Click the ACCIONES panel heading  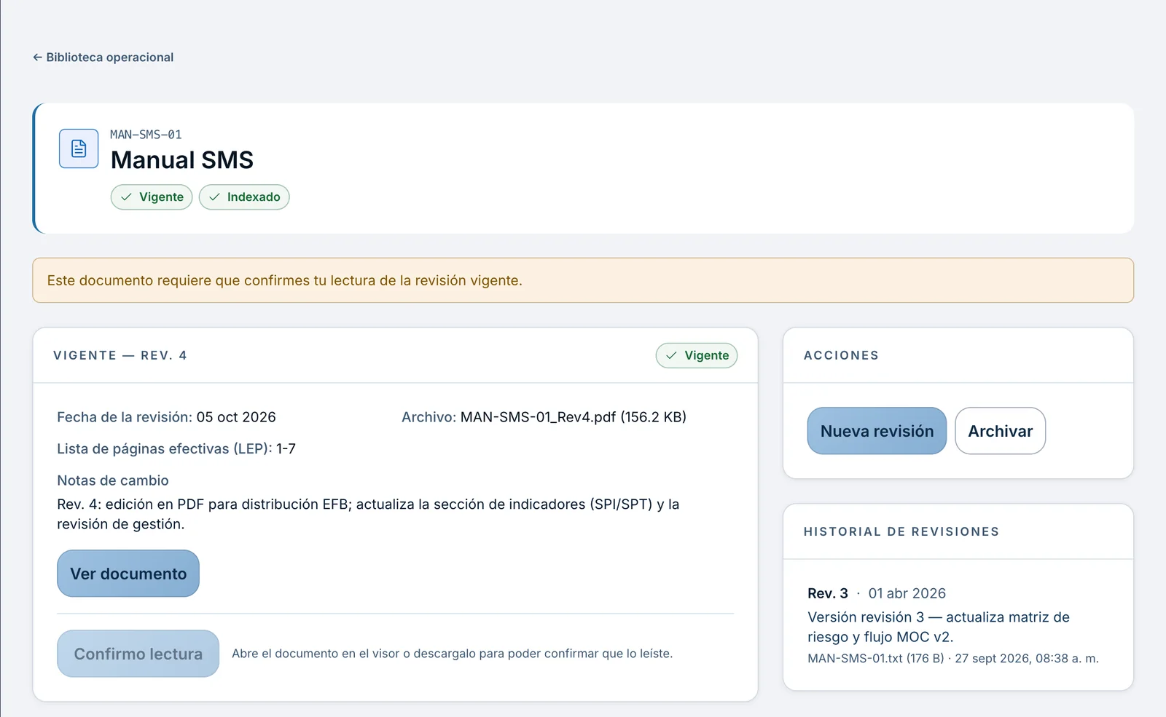point(842,355)
